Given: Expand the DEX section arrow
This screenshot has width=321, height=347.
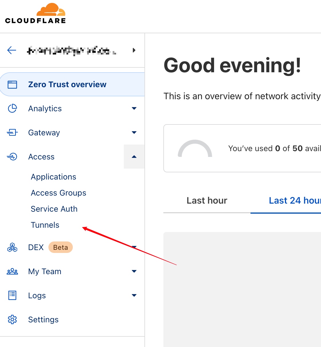Looking at the screenshot, I should 134,247.
